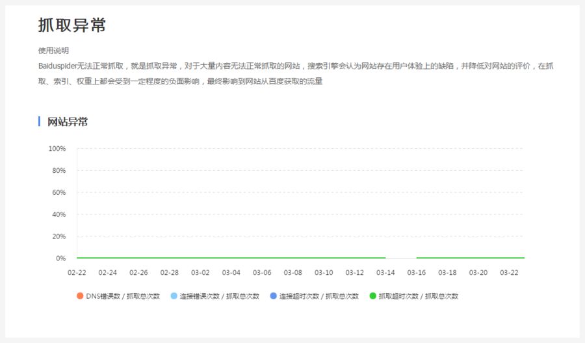
Task: Toggle the 抓取超时次数 / 抓取总次数 legend label
Action: coord(418,296)
